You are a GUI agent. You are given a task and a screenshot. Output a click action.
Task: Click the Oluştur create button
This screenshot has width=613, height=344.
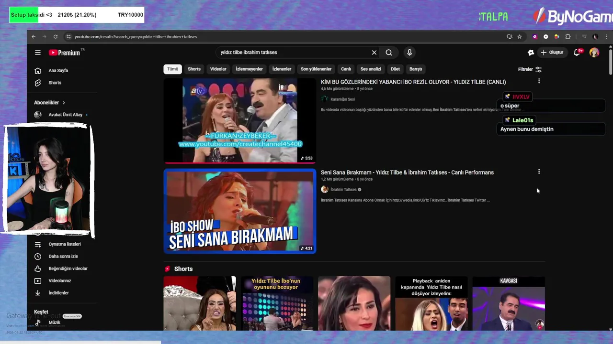[x=552, y=53]
